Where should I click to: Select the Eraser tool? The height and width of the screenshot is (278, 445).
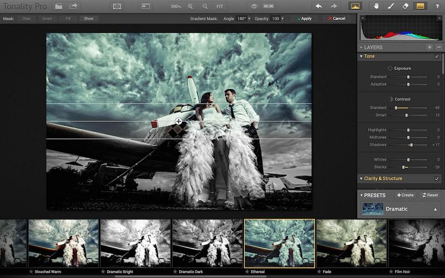406,6
